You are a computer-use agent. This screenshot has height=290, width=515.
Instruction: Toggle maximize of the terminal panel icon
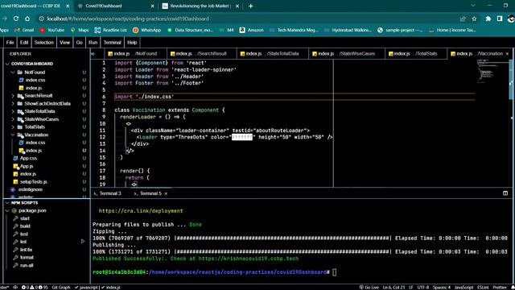[505, 193]
